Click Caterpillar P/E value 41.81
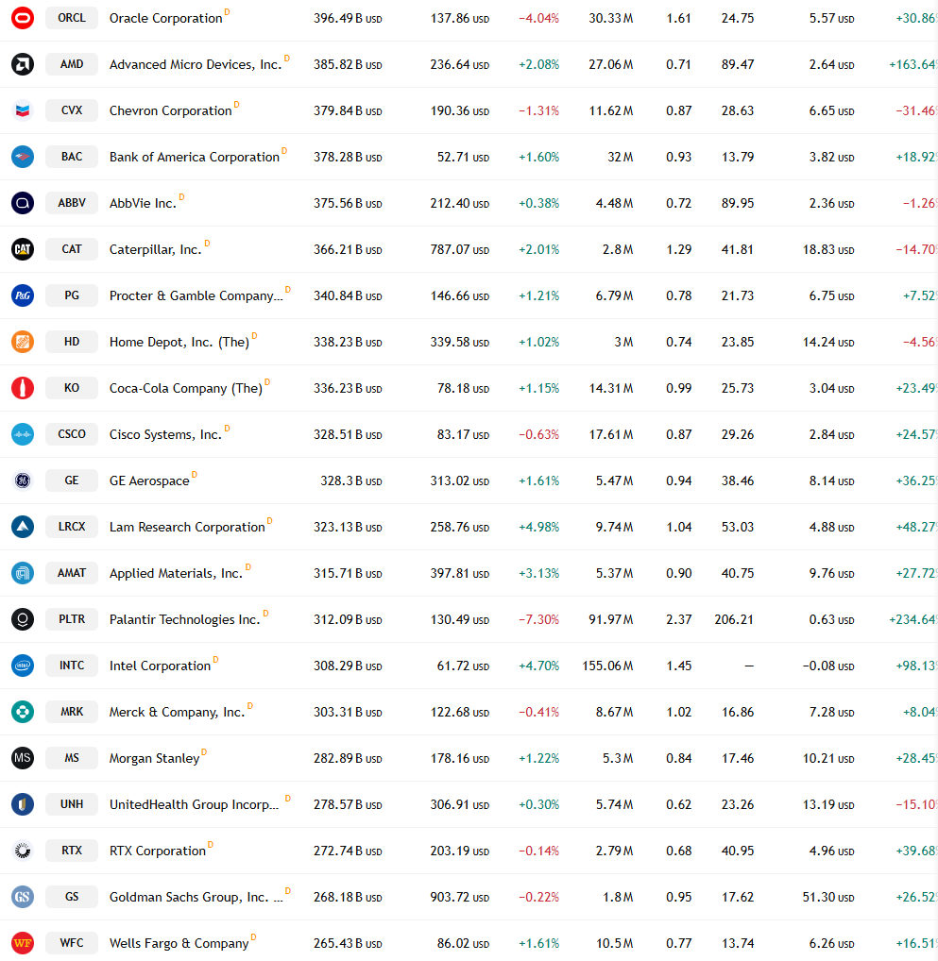This screenshot has width=938, height=961. pos(738,249)
